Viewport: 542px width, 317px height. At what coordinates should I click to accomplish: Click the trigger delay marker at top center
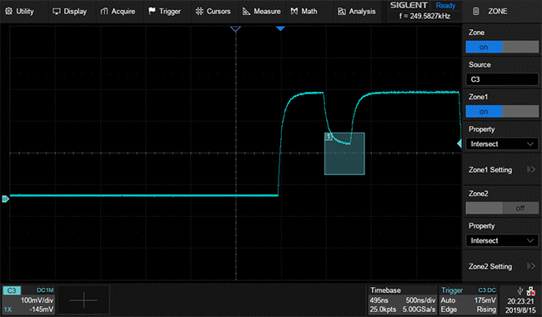pos(235,28)
